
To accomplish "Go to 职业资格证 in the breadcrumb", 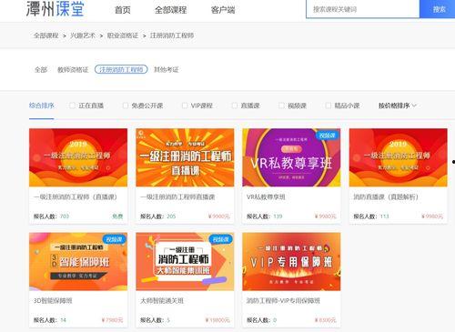I will 123,35.
